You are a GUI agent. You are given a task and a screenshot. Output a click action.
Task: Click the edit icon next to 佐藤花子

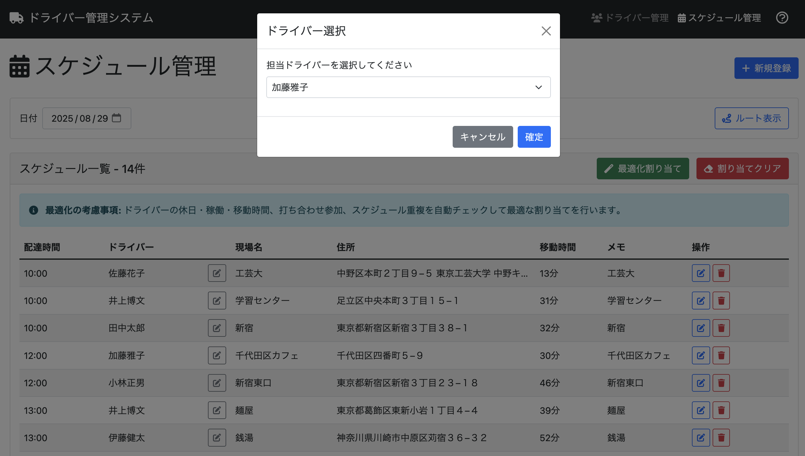click(217, 273)
